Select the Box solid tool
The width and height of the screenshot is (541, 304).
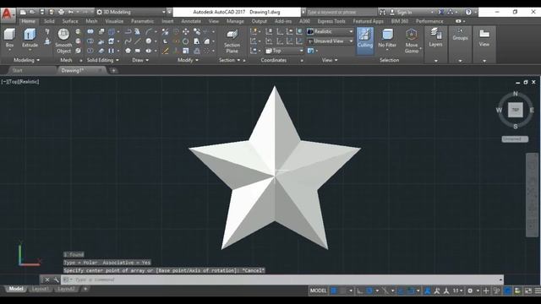click(9, 39)
